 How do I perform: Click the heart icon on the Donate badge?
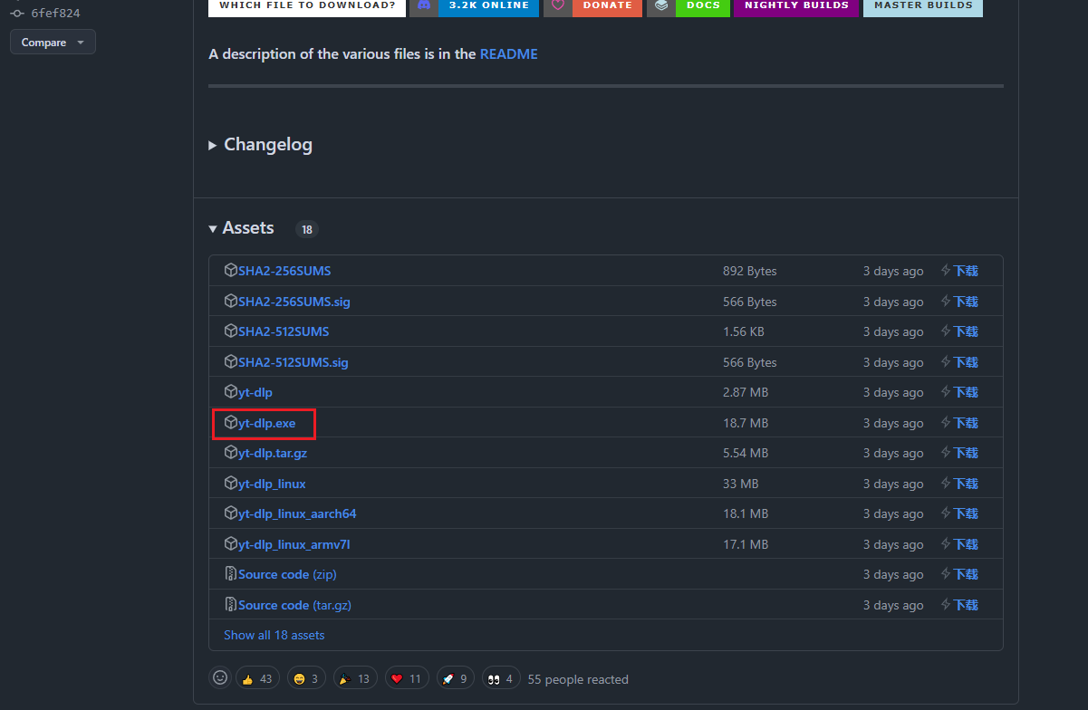point(558,5)
